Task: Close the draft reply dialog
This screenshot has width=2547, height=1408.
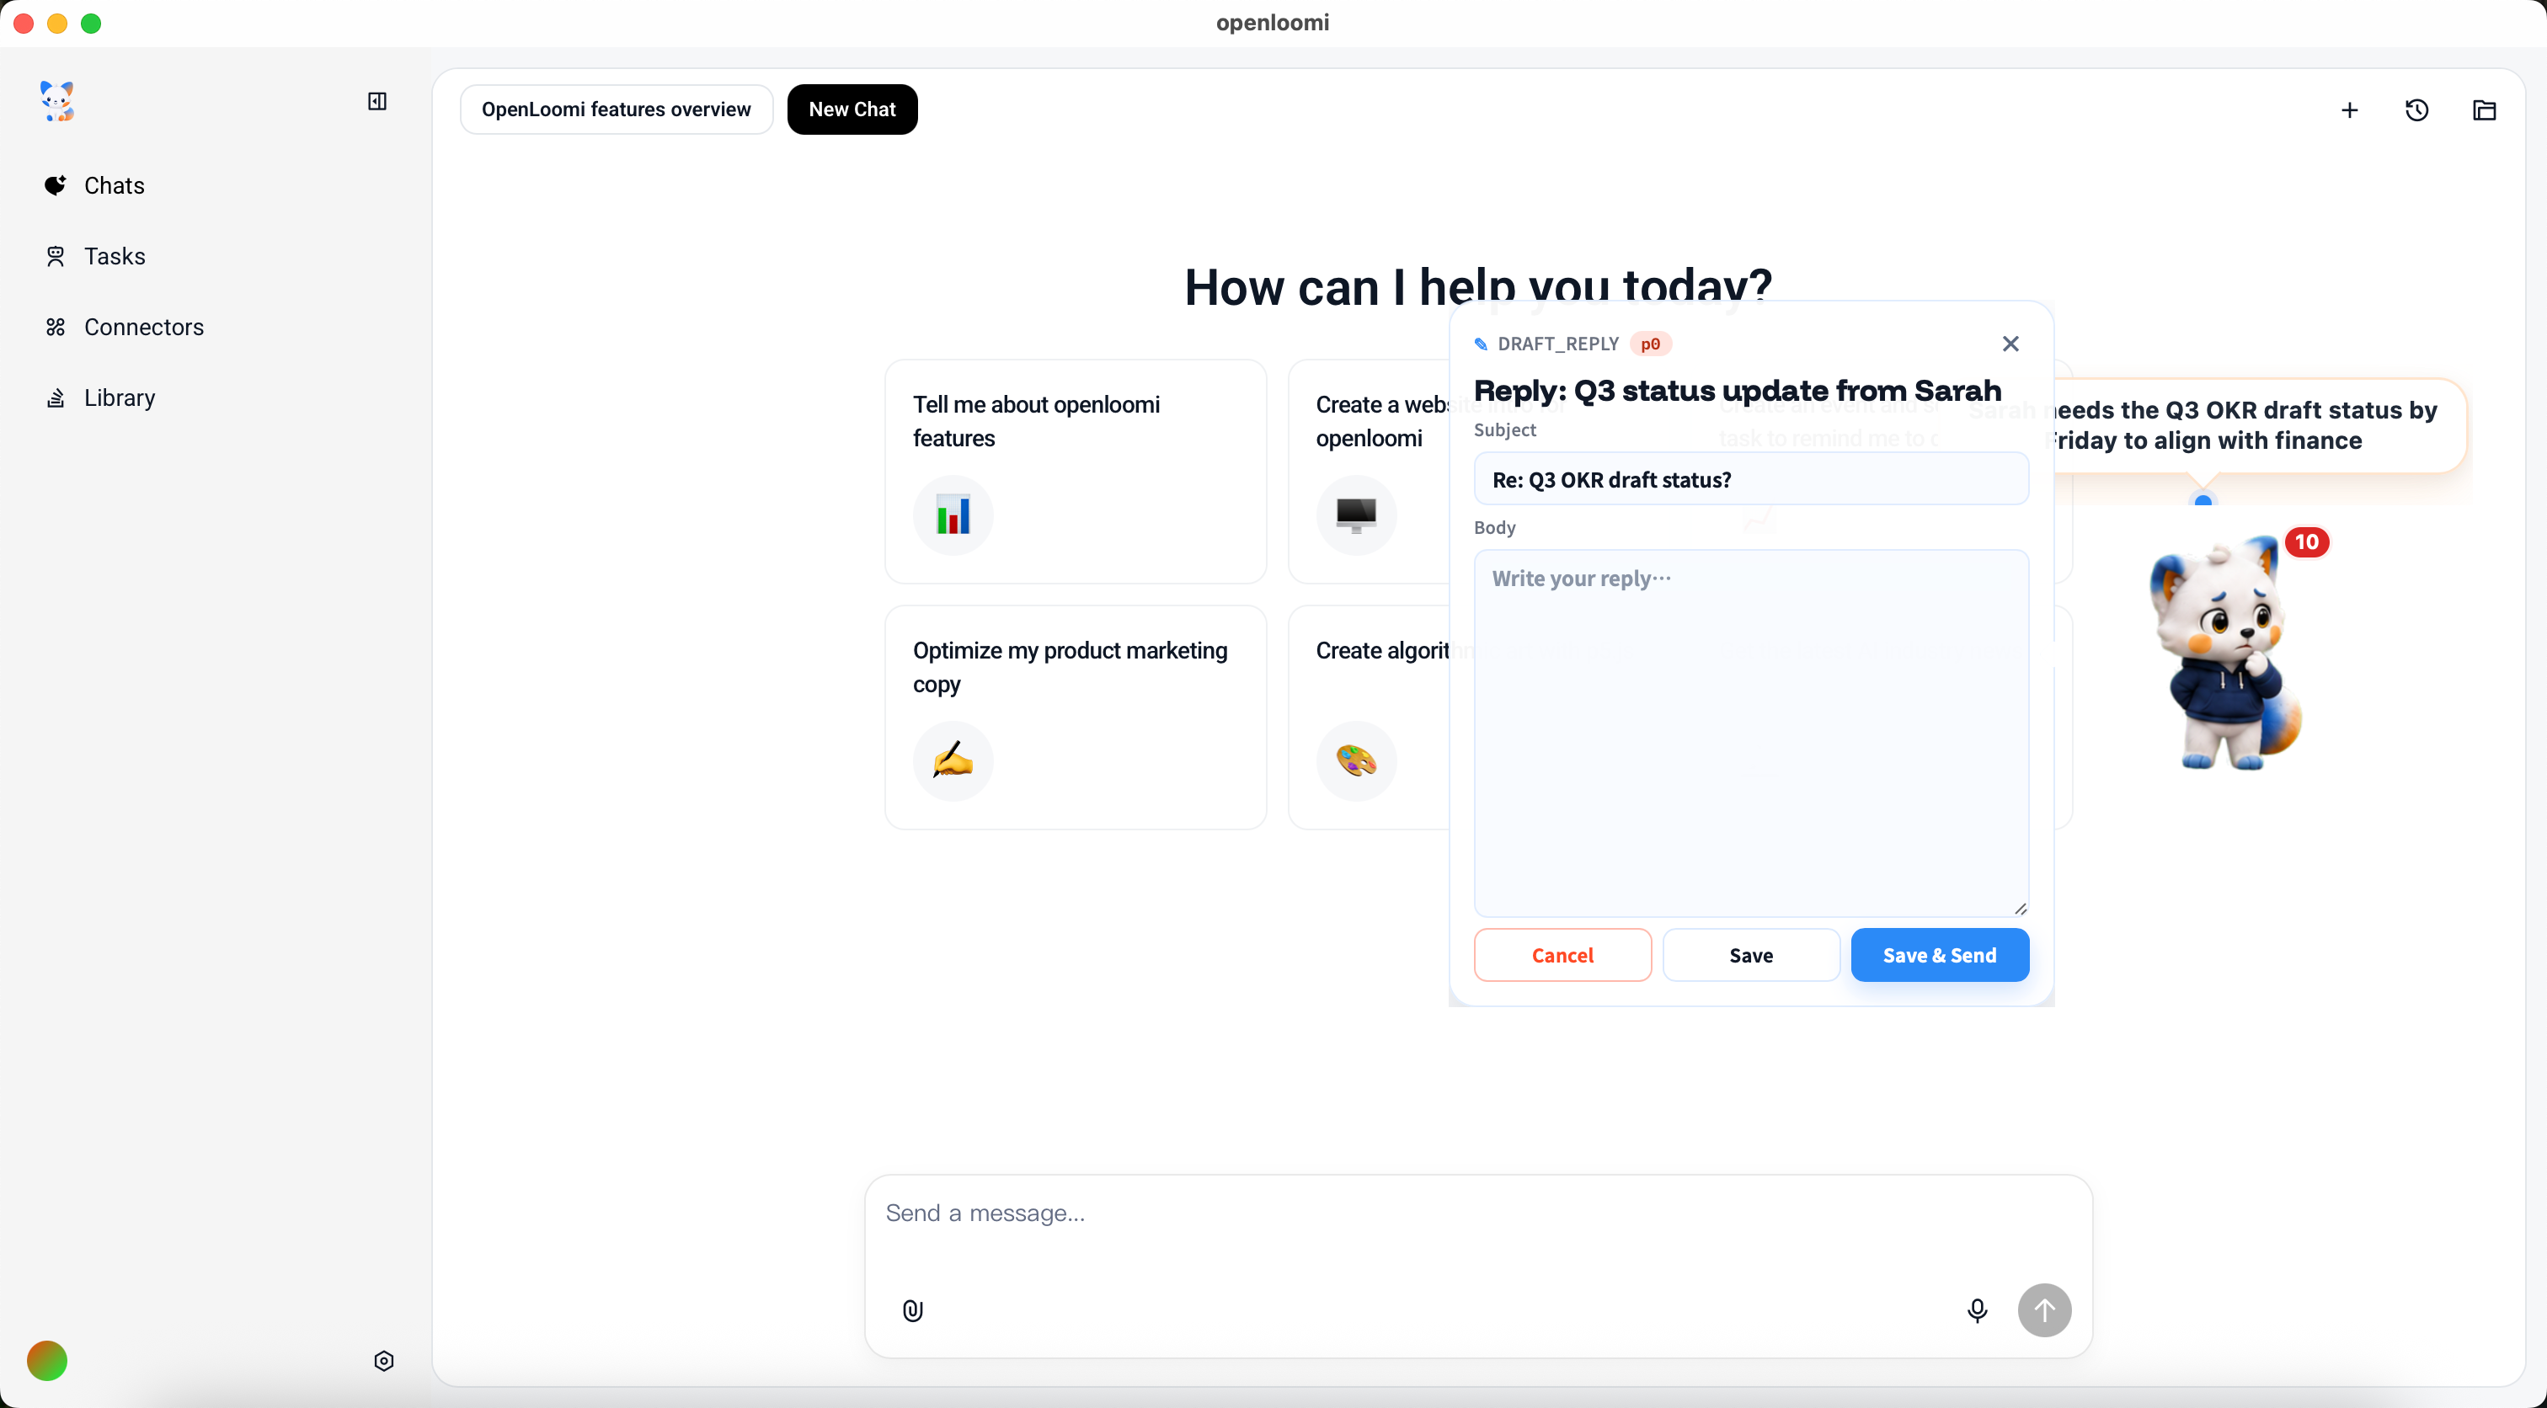Action: (x=2010, y=343)
